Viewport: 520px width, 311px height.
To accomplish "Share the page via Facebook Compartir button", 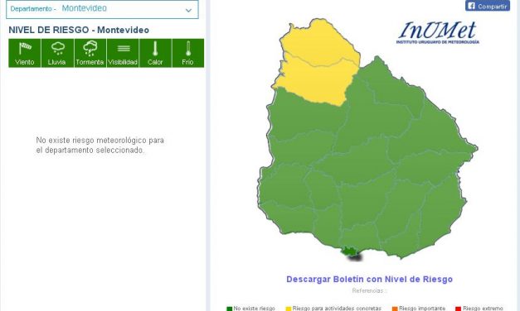I will 488,6.
